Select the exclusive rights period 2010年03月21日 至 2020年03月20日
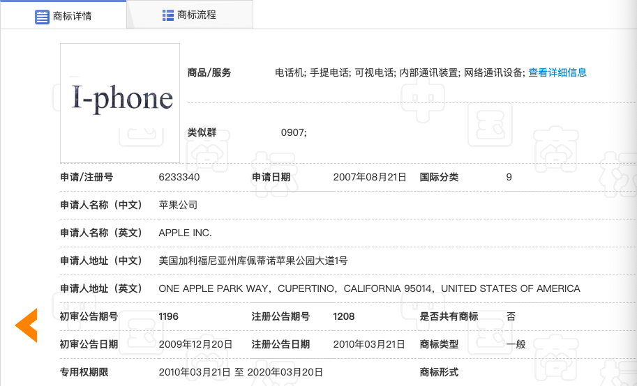 (241, 372)
